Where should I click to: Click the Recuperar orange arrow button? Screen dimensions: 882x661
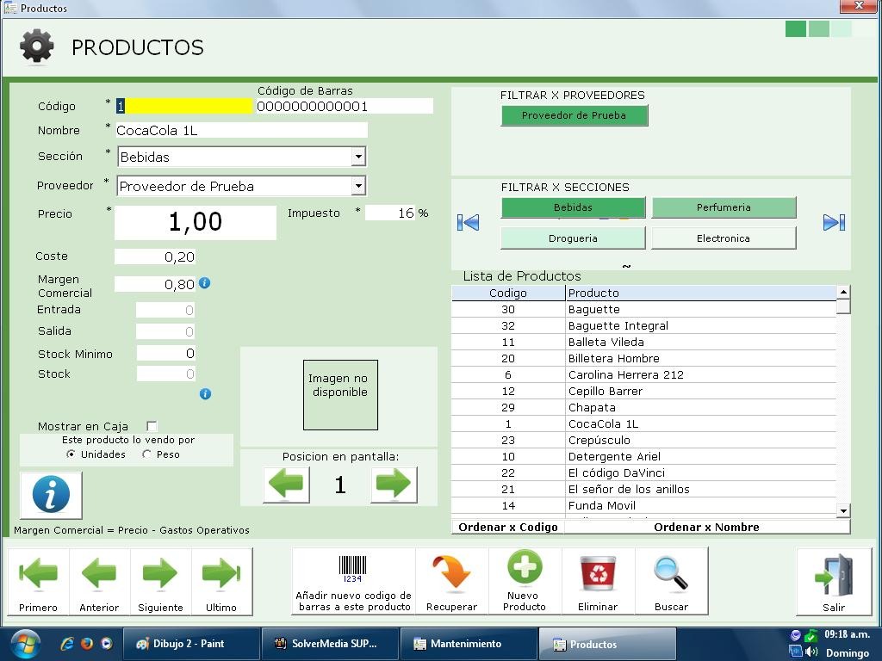451,582
